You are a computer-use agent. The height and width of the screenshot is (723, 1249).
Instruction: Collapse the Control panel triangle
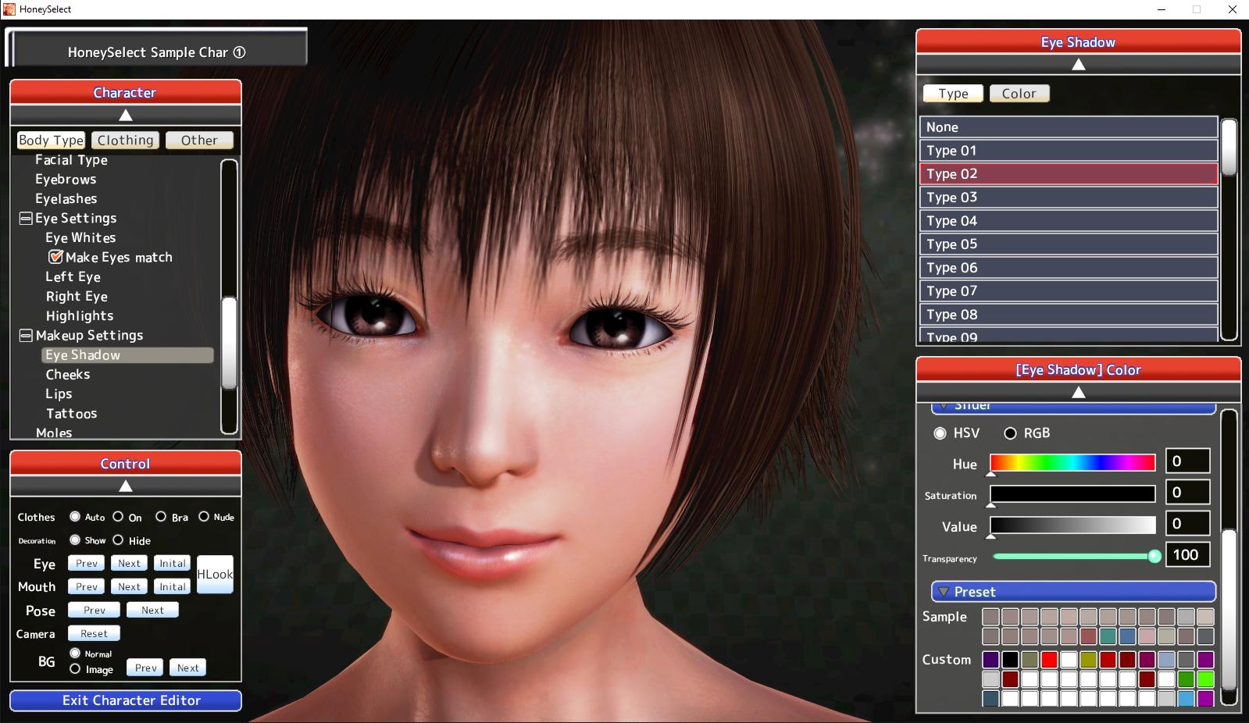[125, 486]
